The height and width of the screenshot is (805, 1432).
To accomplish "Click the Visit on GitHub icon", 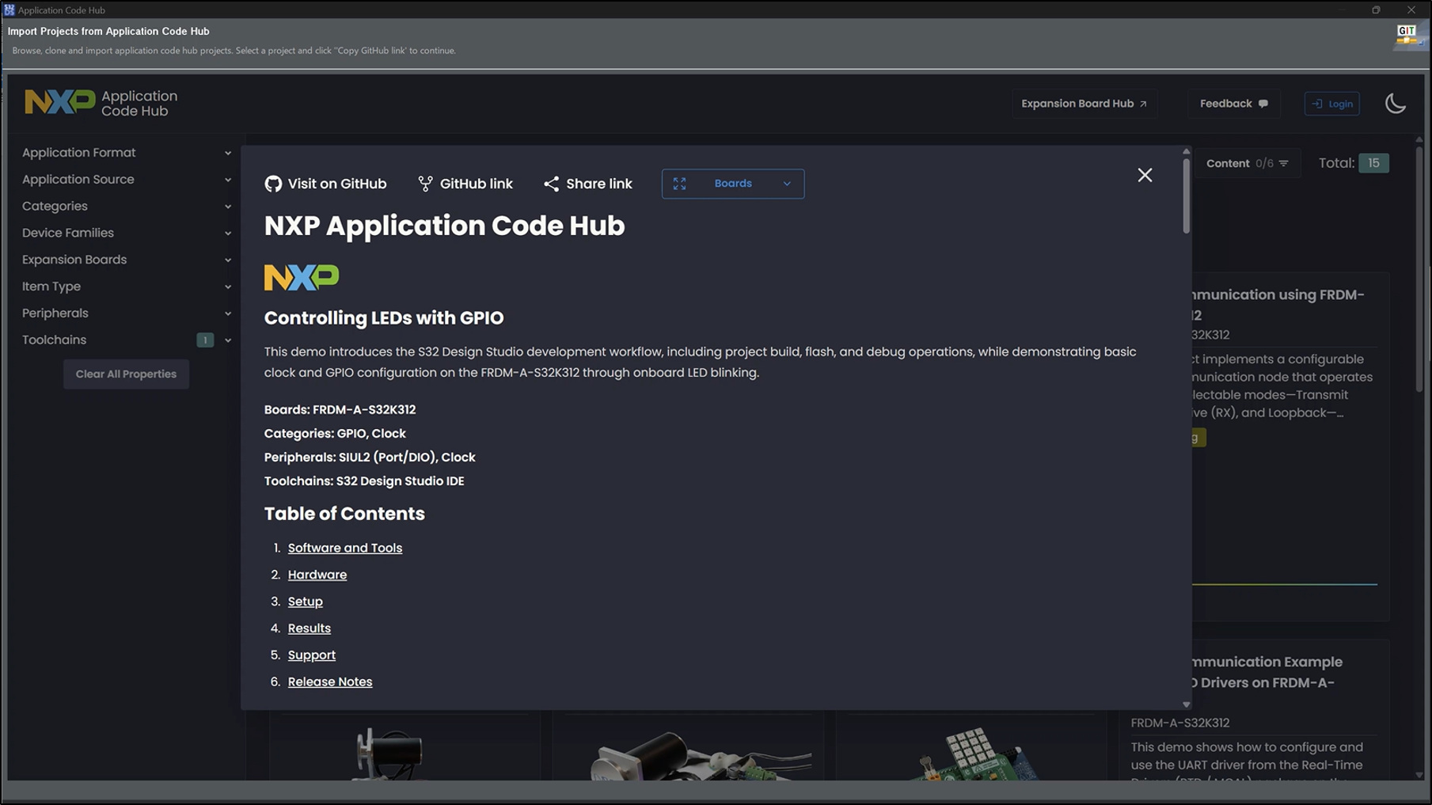I will point(273,184).
